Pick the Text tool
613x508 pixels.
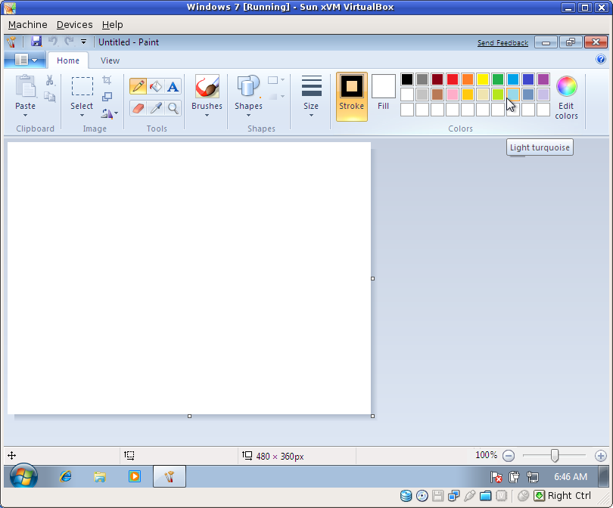173,86
